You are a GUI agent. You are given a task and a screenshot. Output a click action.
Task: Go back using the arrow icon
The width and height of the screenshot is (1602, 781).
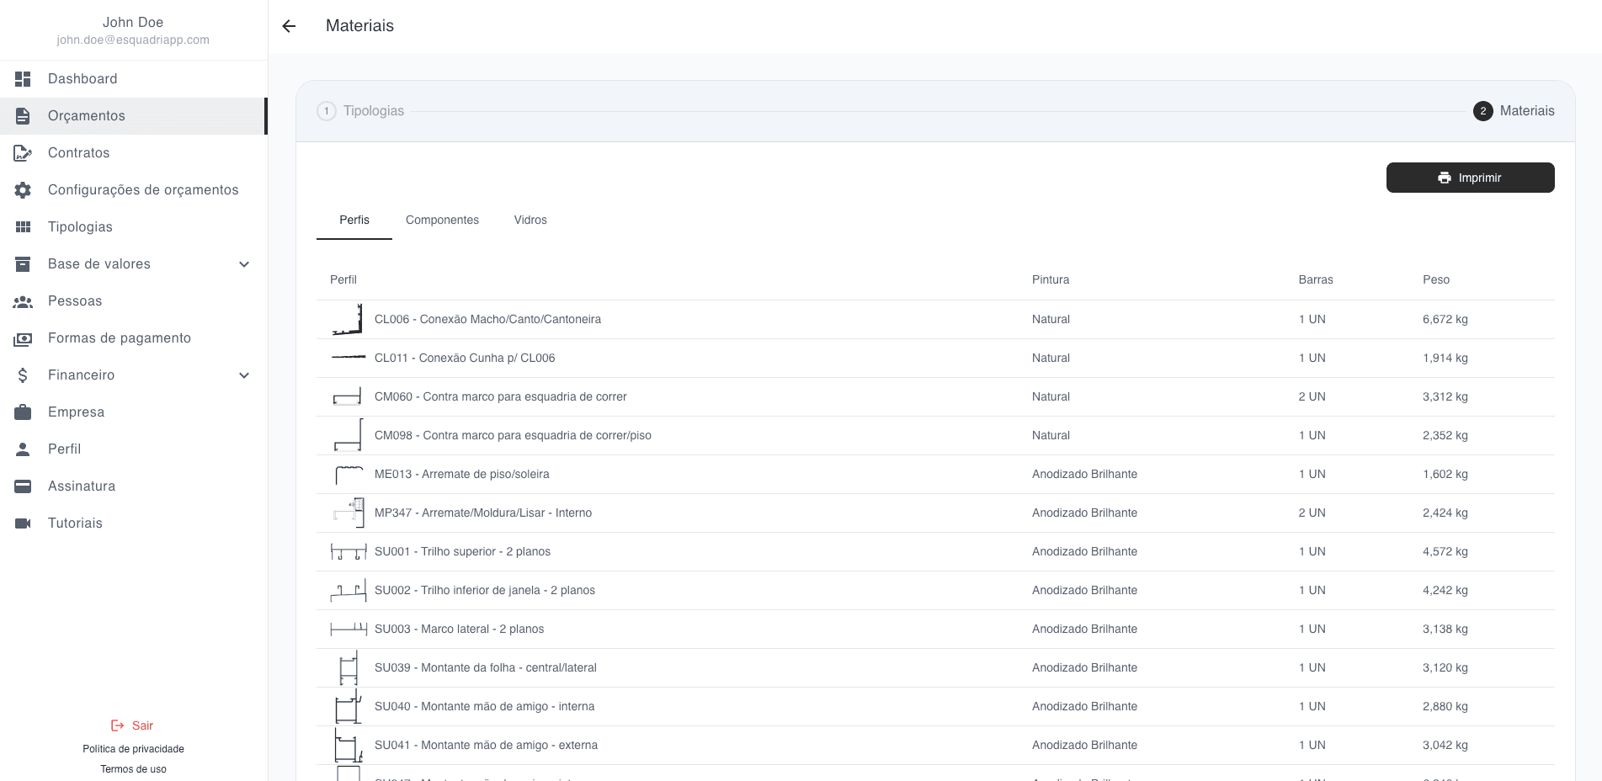click(289, 26)
